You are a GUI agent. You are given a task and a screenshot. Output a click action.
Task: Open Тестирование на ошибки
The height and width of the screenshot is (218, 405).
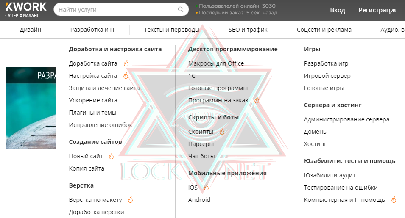[x=341, y=188]
